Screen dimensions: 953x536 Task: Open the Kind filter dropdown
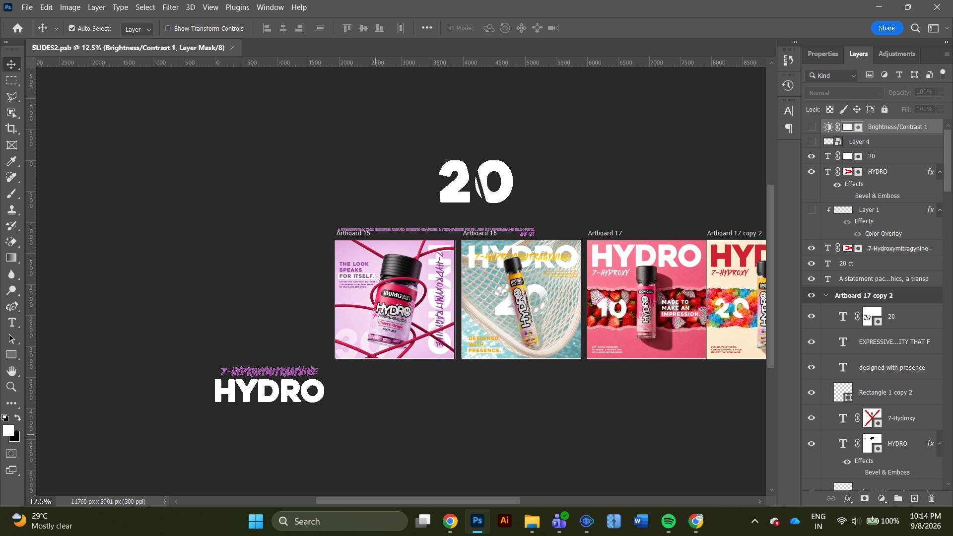(832, 75)
